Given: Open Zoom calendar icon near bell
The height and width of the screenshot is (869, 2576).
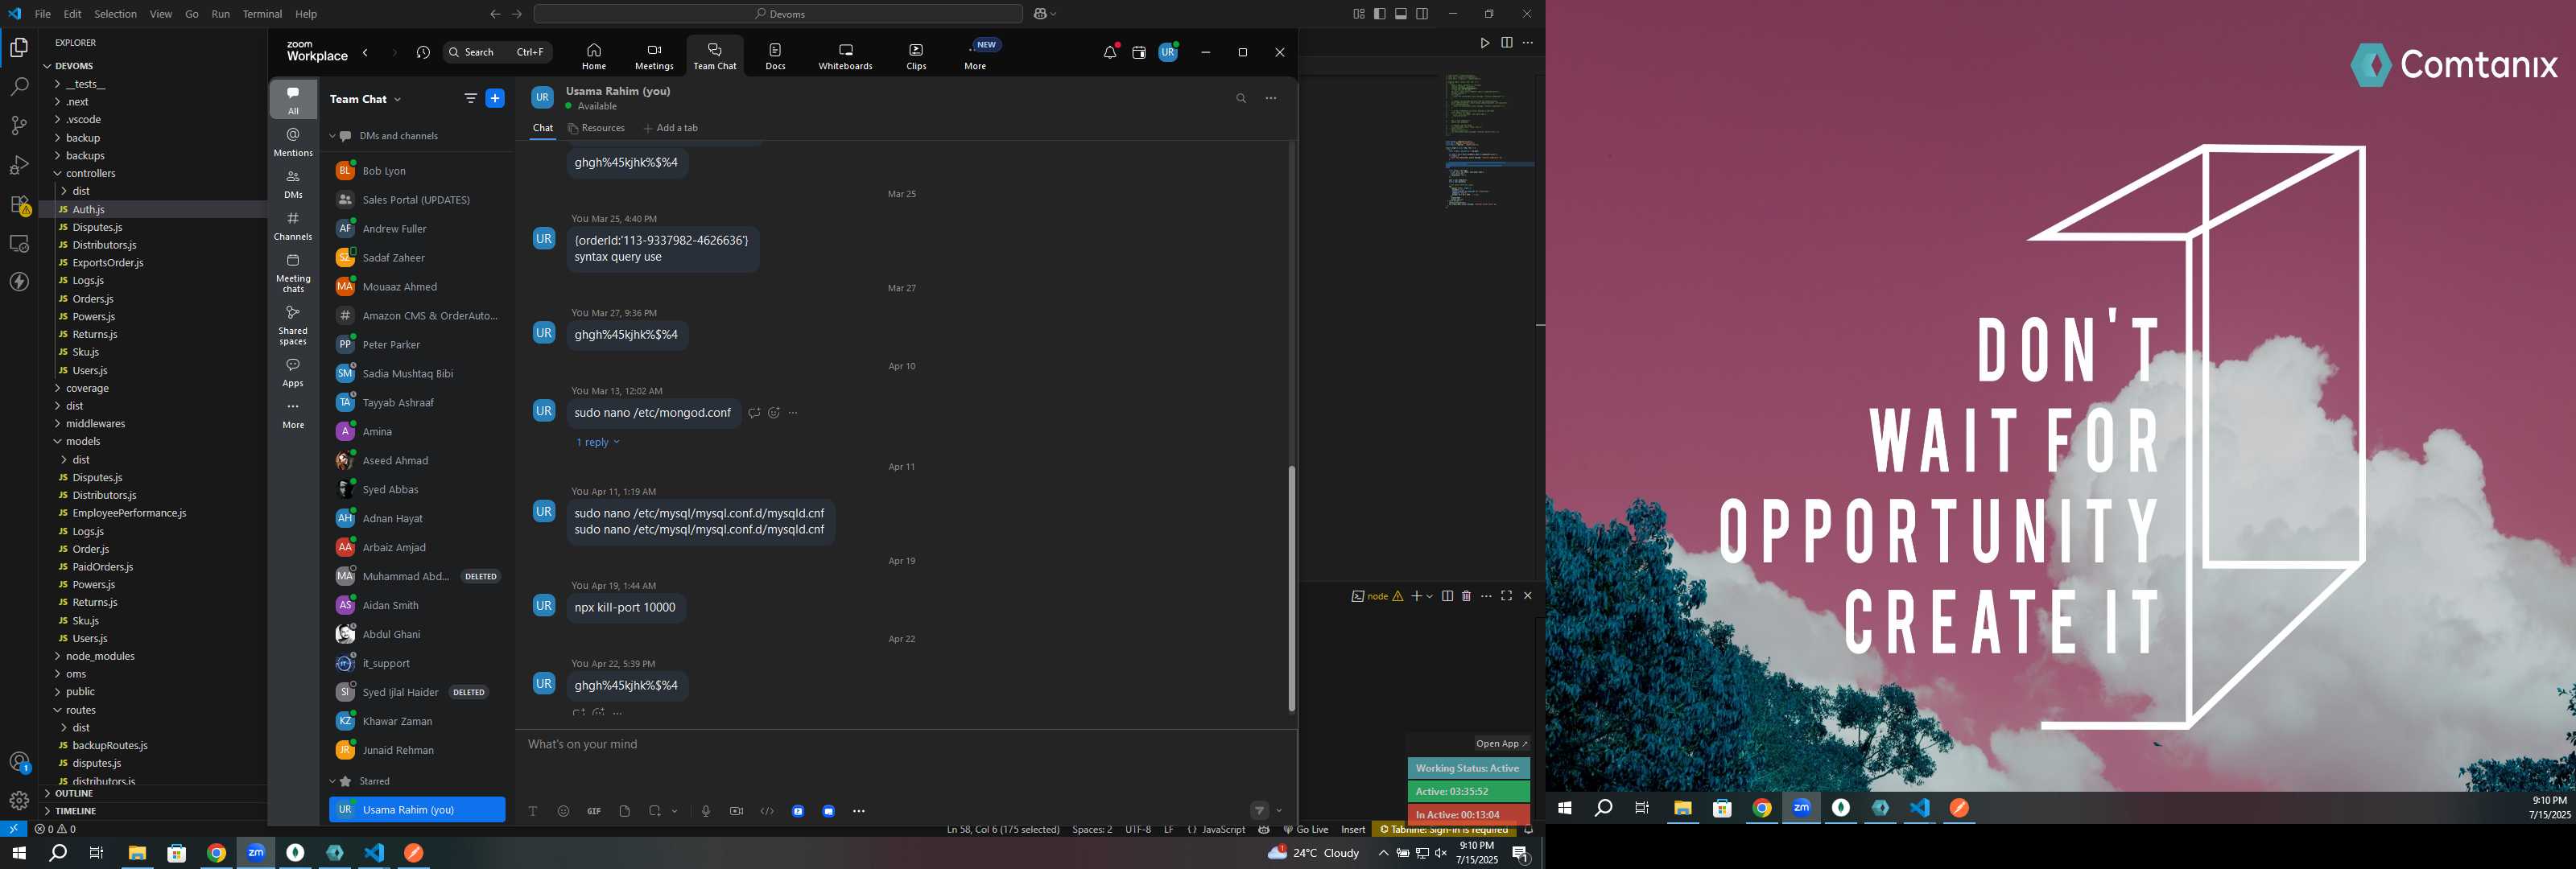Looking at the screenshot, I should [x=1139, y=53].
